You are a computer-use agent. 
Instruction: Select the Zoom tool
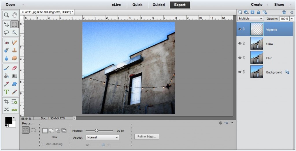coord(6,15)
